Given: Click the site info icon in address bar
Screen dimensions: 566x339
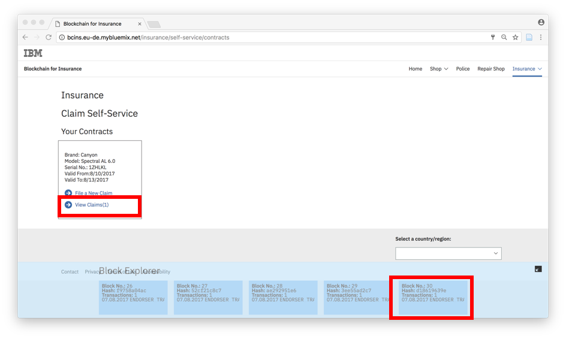Looking at the screenshot, I should 62,38.
